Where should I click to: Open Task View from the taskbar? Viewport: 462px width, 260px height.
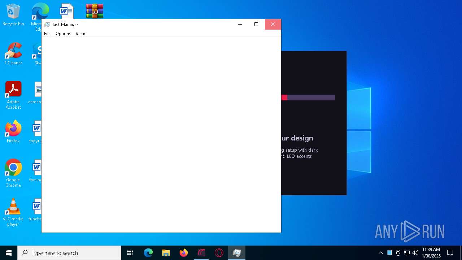(x=130, y=253)
